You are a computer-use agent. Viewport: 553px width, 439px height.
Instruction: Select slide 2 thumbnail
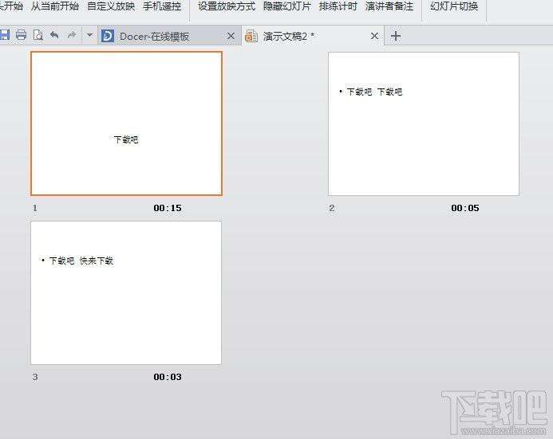pos(424,124)
